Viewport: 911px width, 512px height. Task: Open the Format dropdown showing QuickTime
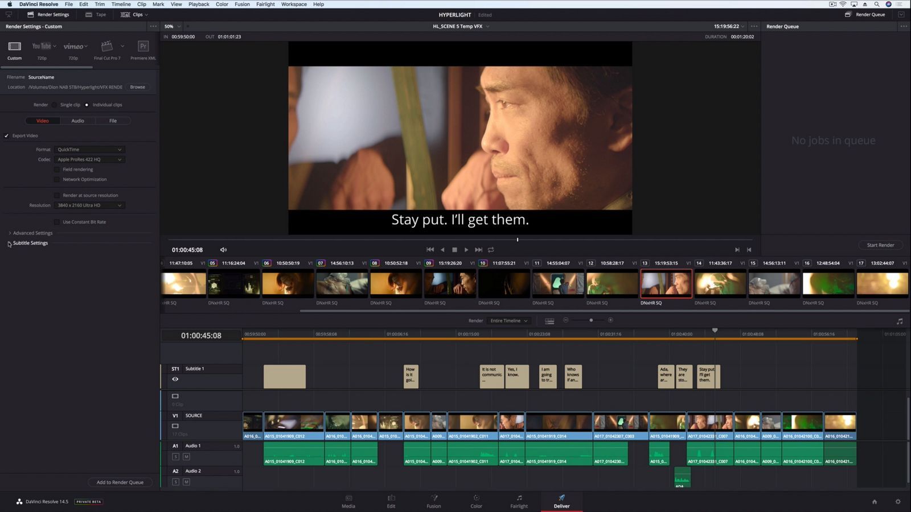[89, 149]
